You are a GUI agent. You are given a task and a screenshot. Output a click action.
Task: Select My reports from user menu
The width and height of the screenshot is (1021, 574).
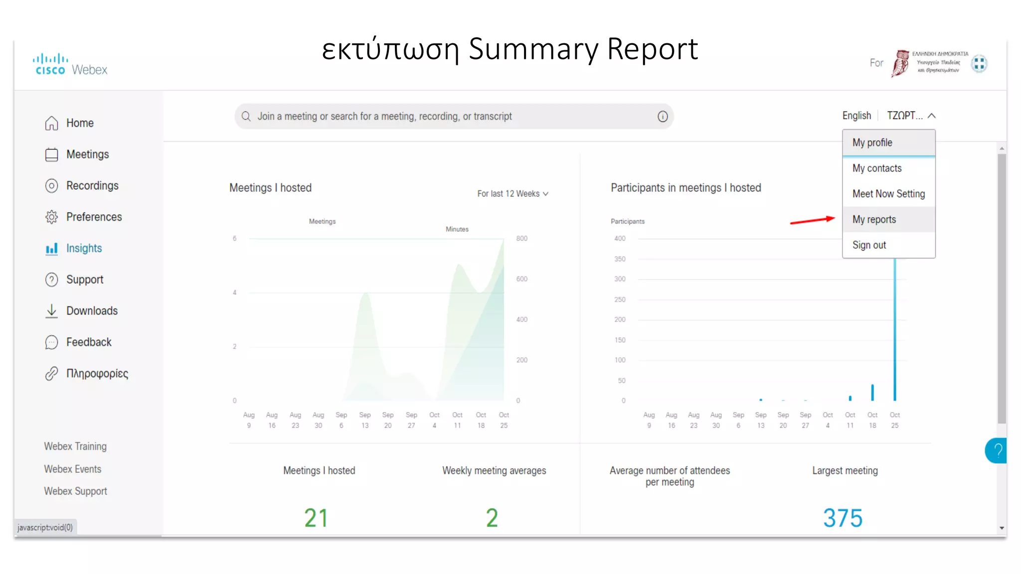point(889,220)
